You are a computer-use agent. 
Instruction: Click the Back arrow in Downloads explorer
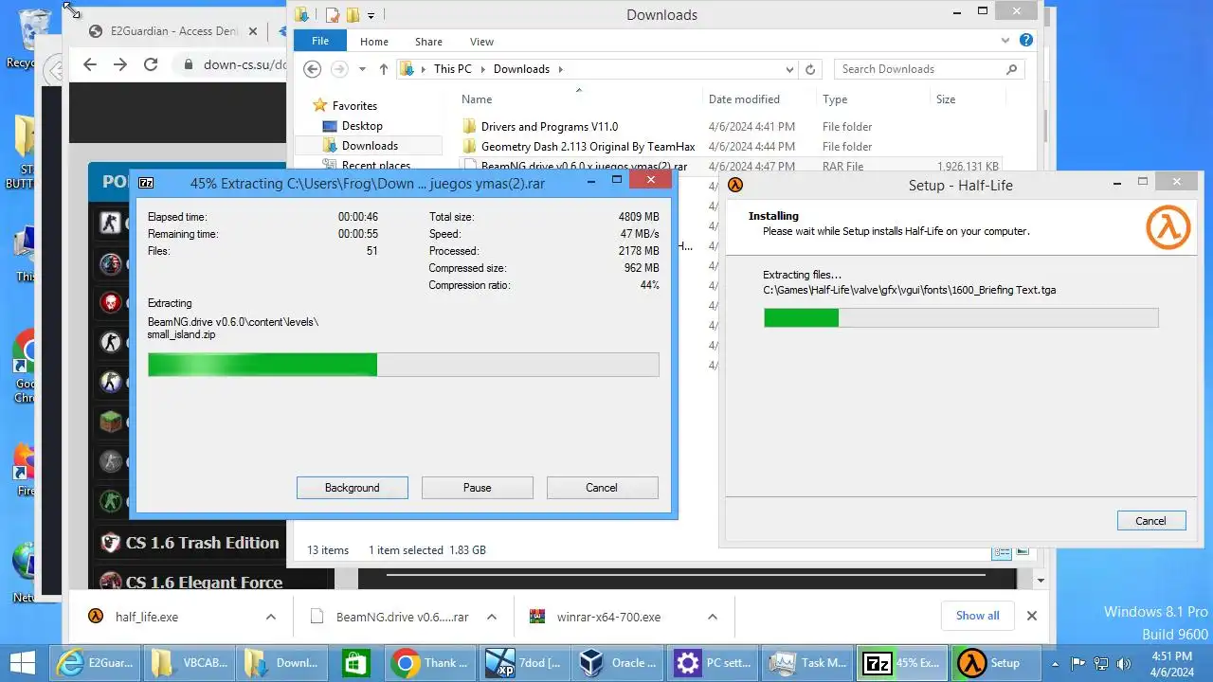point(313,69)
